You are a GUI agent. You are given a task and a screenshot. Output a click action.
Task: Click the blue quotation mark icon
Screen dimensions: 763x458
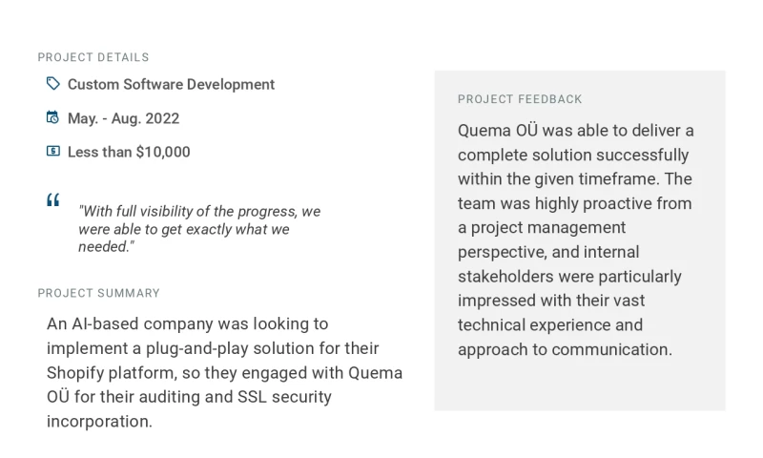click(x=53, y=200)
